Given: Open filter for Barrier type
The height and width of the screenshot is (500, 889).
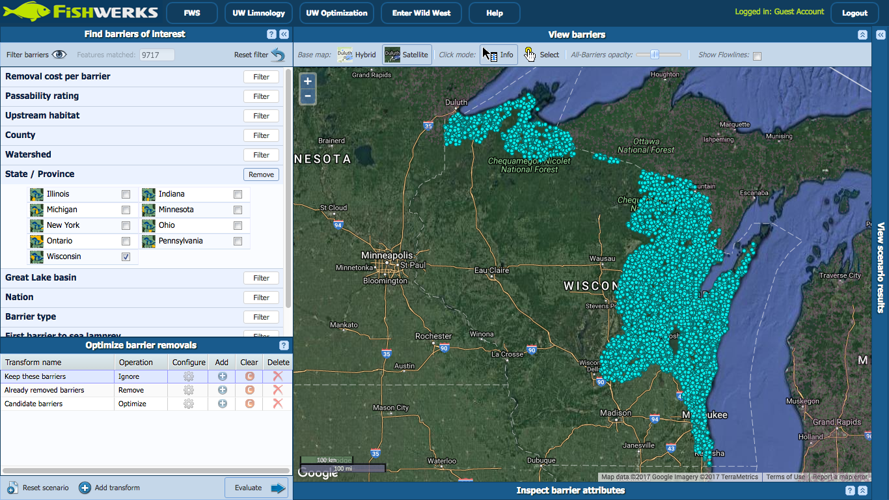Looking at the screenshot, I should 262,317.
